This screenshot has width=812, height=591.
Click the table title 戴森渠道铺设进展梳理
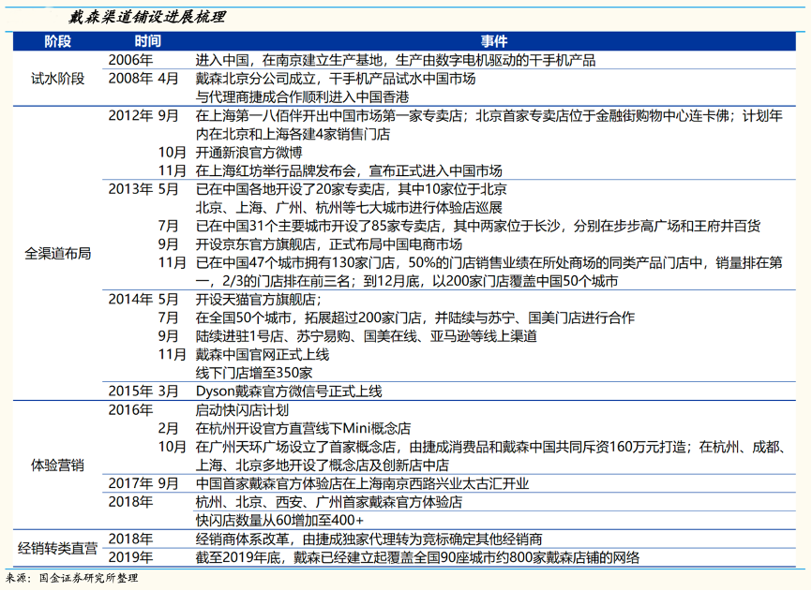147,16
